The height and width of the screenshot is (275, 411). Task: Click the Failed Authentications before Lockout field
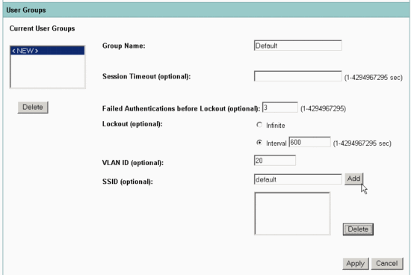coord(280,108)
